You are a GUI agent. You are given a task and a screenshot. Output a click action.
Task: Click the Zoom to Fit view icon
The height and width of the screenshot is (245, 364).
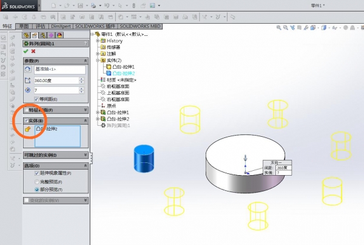point(279,28)
